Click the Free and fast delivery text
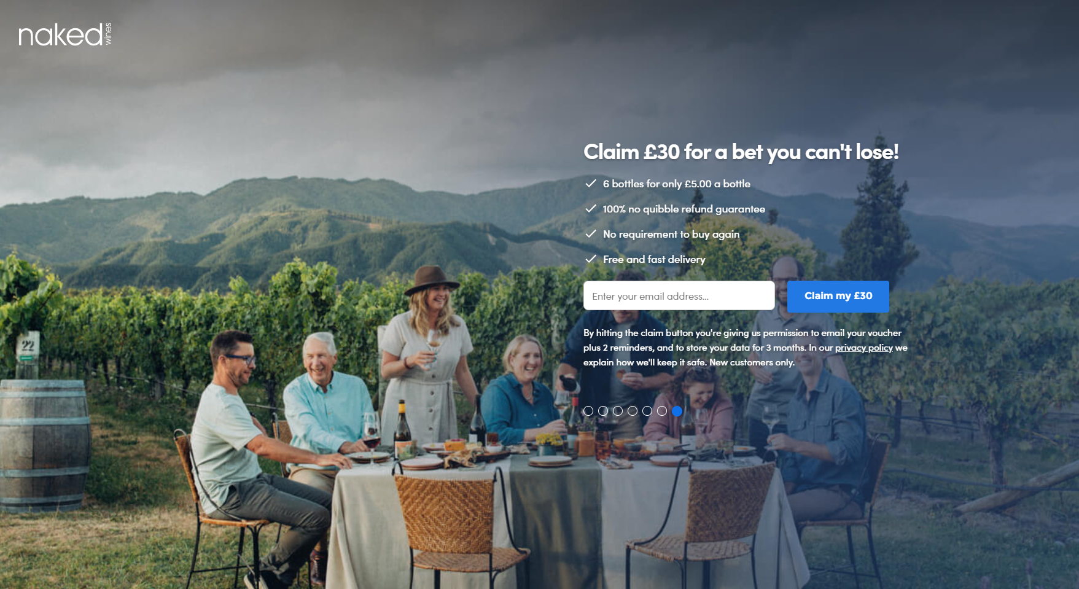The width and height of the screenshot is (1079, 589). pyautogui.click(x=654, y=259)
